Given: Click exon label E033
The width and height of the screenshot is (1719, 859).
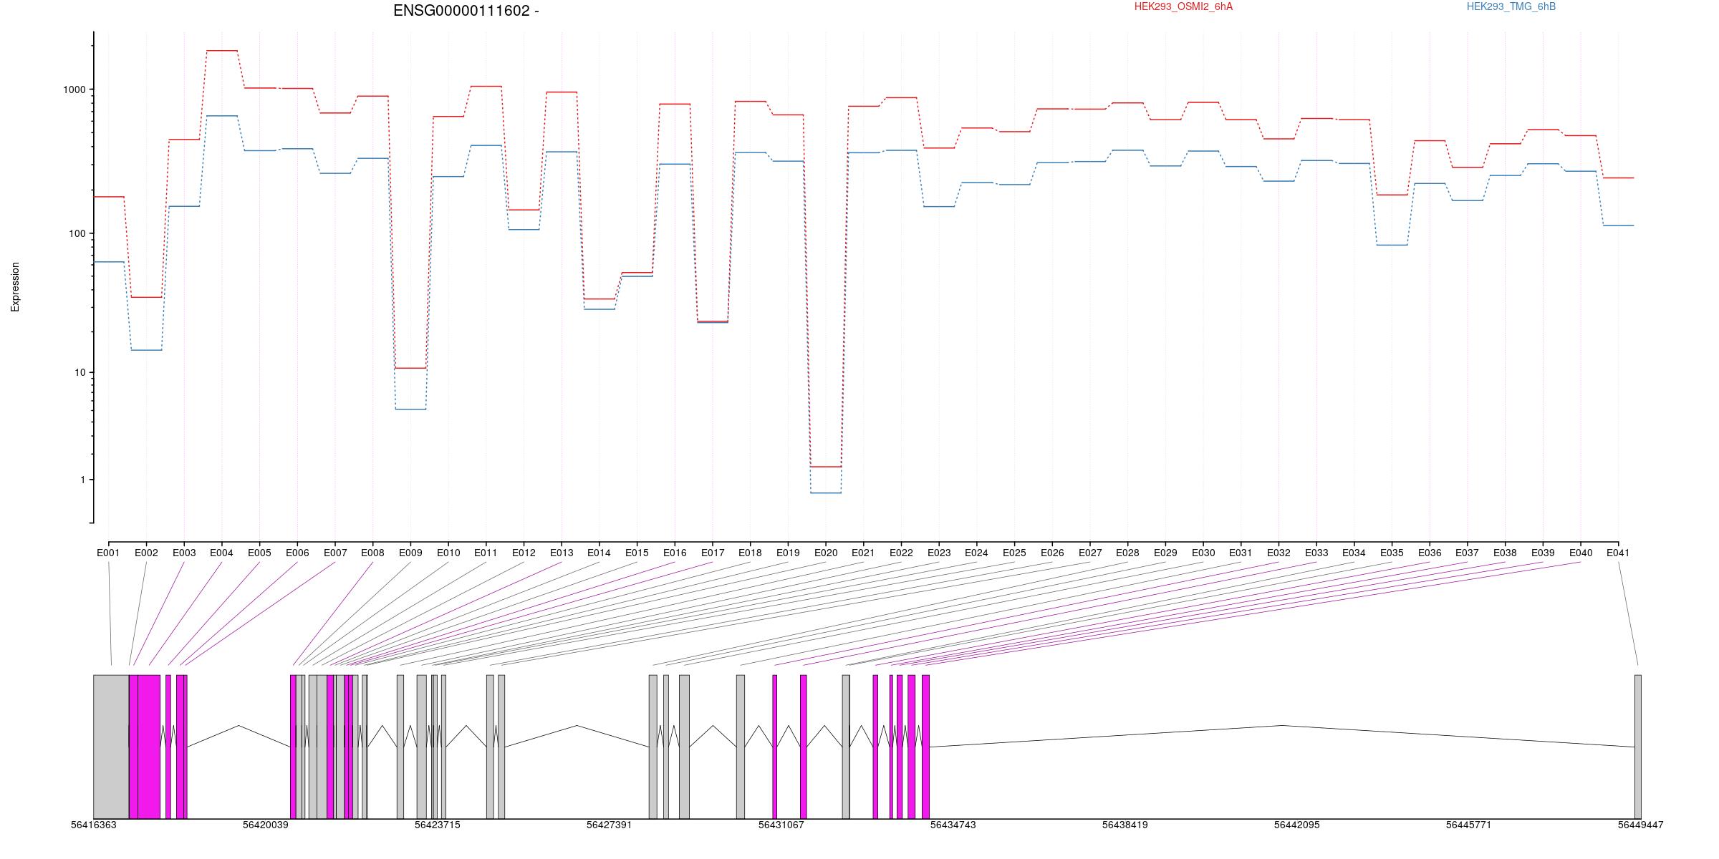Looking at the screenshot, I should tap(1316, 553).
